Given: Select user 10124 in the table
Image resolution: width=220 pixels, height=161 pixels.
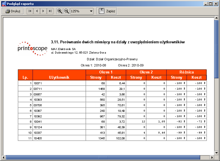Looking at the screenshot, I should pyautogui.click(x=38, y=127).
